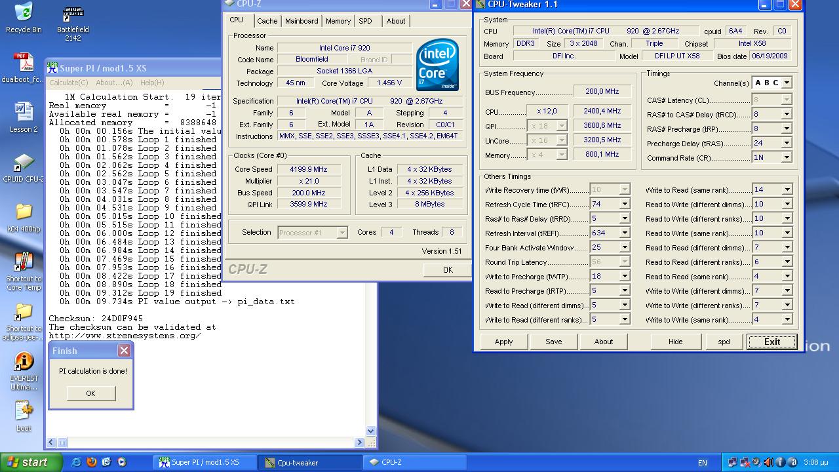839x472 pixels.
Task: Launch Firefox from Quick Launch
Action: [x=91, y=462]
